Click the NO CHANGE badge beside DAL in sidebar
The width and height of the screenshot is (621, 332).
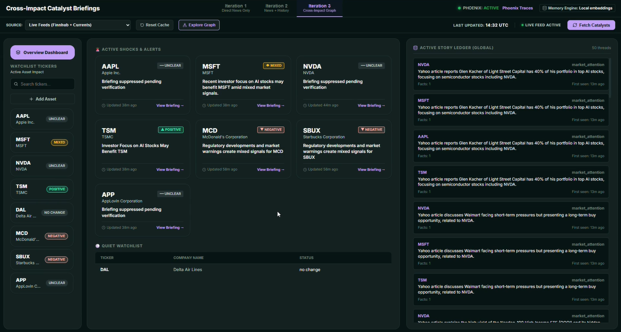point(55,212)
